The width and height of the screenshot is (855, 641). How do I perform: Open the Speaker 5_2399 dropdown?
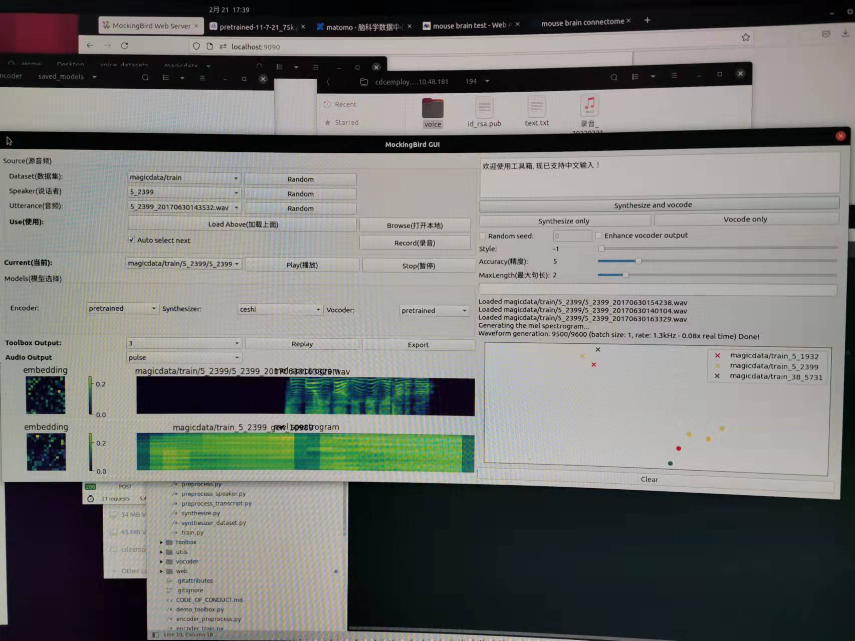pyautogui.click(x=184, y=192)
